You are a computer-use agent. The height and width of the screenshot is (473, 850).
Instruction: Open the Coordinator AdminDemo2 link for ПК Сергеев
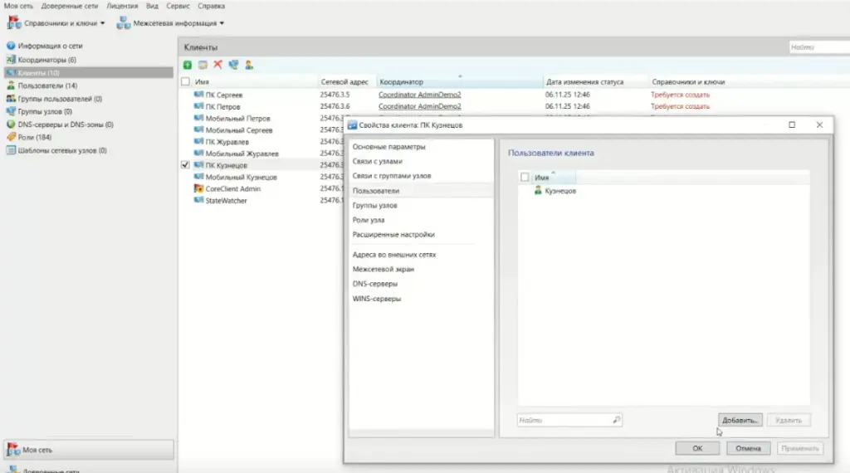coord(419,95)
